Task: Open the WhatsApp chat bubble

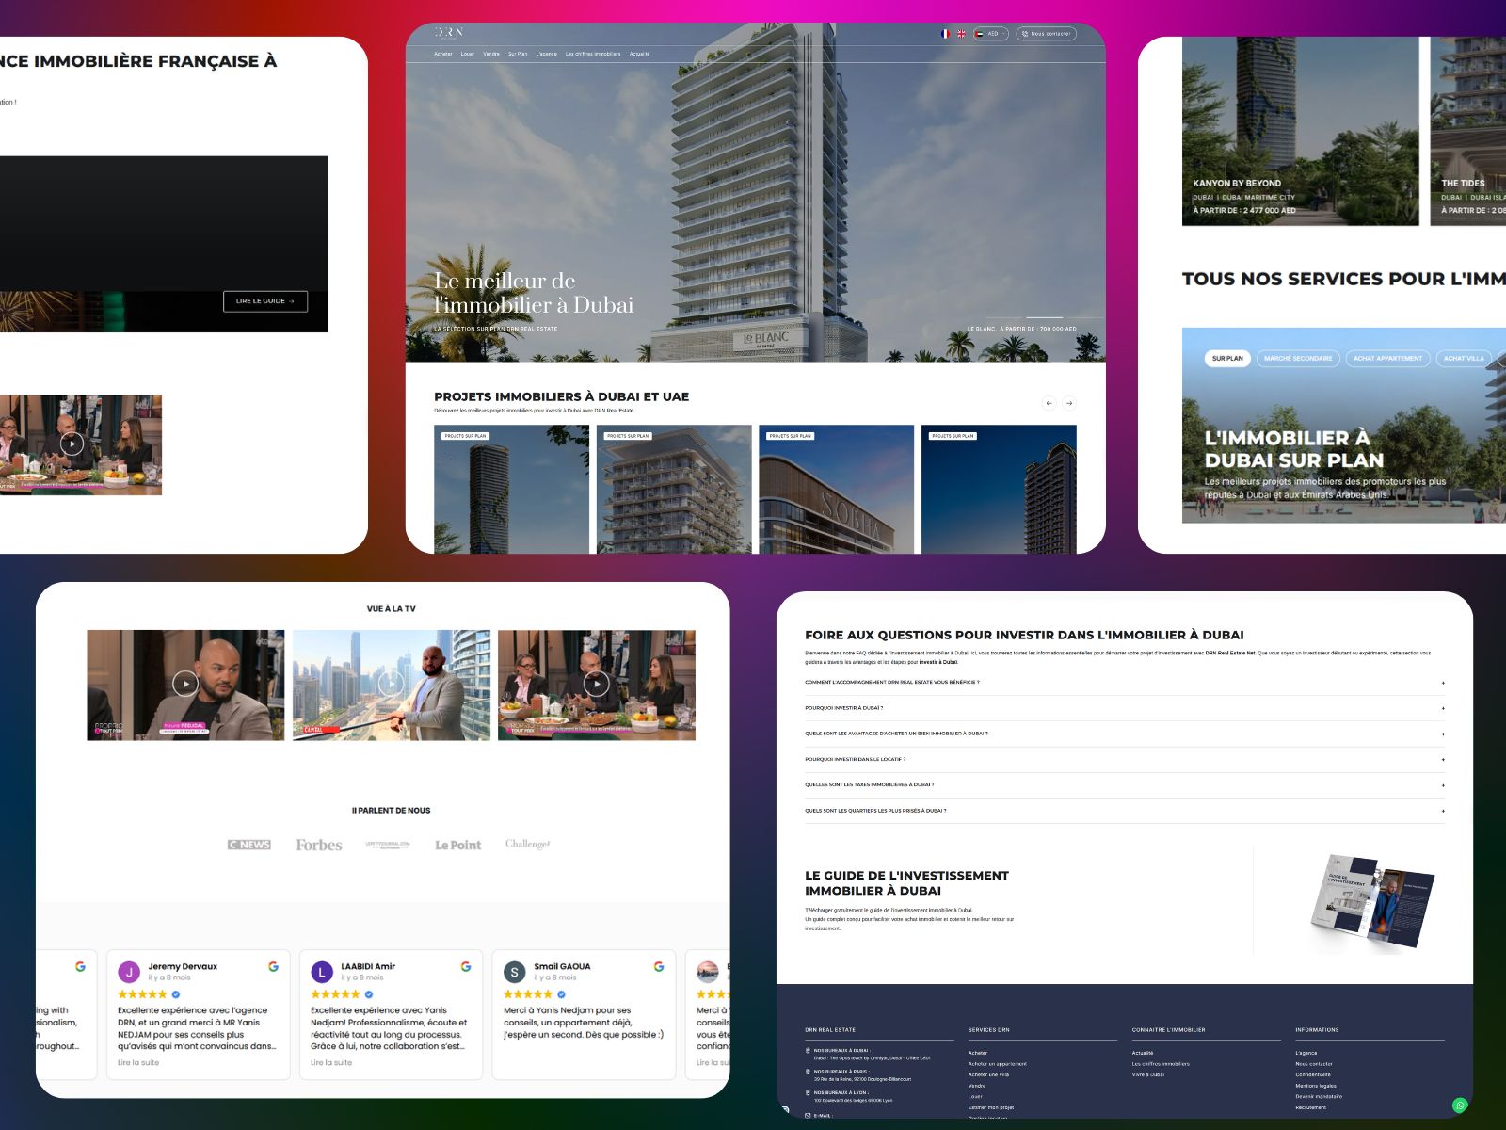Action: [1460, 1106]
